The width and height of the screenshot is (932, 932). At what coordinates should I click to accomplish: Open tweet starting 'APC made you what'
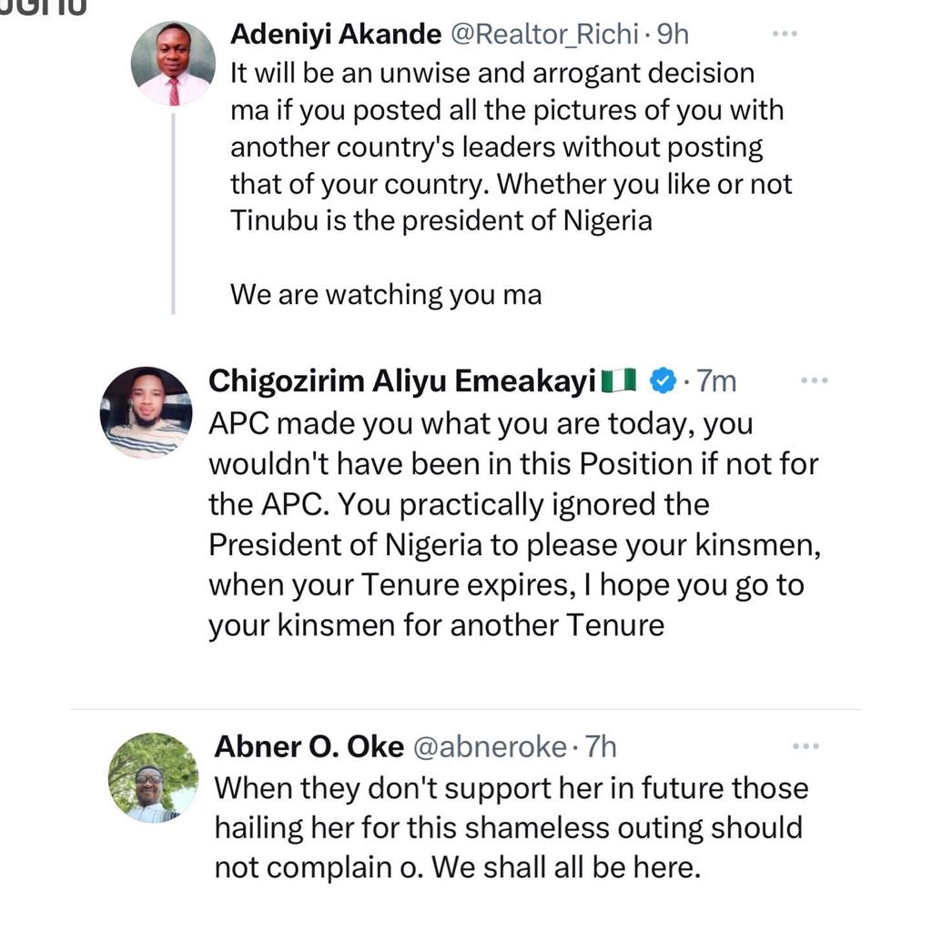click(x=515, y=524)
